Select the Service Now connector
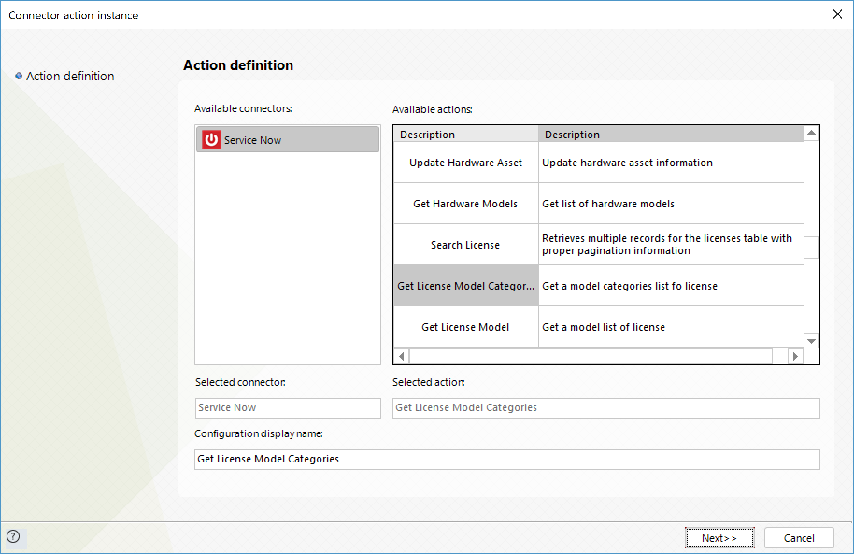The width and height of the screenshot is (854, 554). coord(288,139)
